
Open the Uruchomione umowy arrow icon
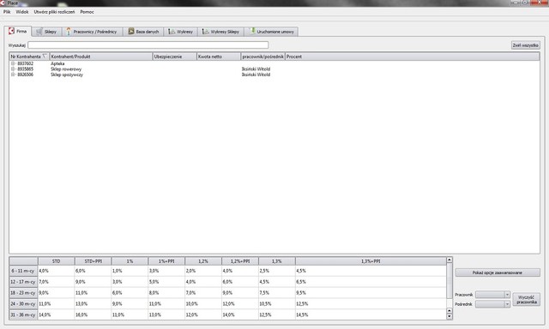[252, 31]
